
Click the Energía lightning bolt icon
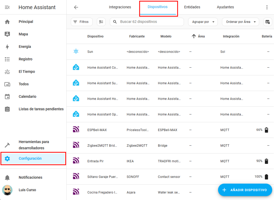tap(7, 47)
